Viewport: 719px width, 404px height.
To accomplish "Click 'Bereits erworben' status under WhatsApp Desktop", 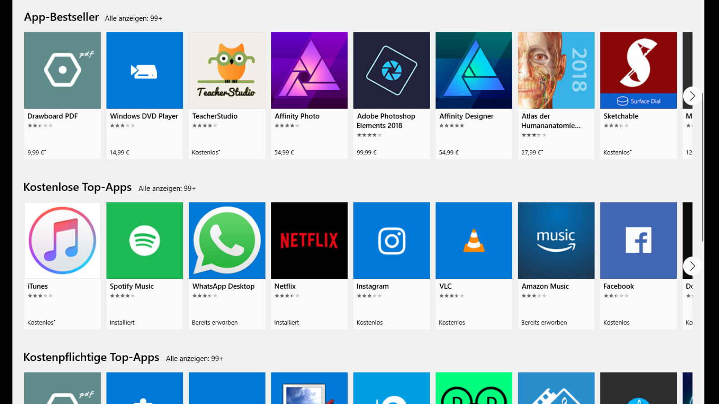I will pyautogui.click(x=215, y=323).
